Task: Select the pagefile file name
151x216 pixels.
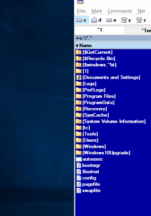Action: (91, 184)
